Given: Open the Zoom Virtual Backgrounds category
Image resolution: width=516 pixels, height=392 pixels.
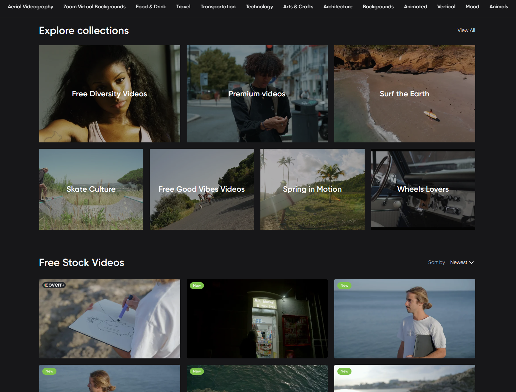Looking at the screenshot, I should (94, 6).
